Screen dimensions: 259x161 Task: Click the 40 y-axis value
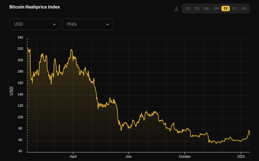tap(20, 151)
